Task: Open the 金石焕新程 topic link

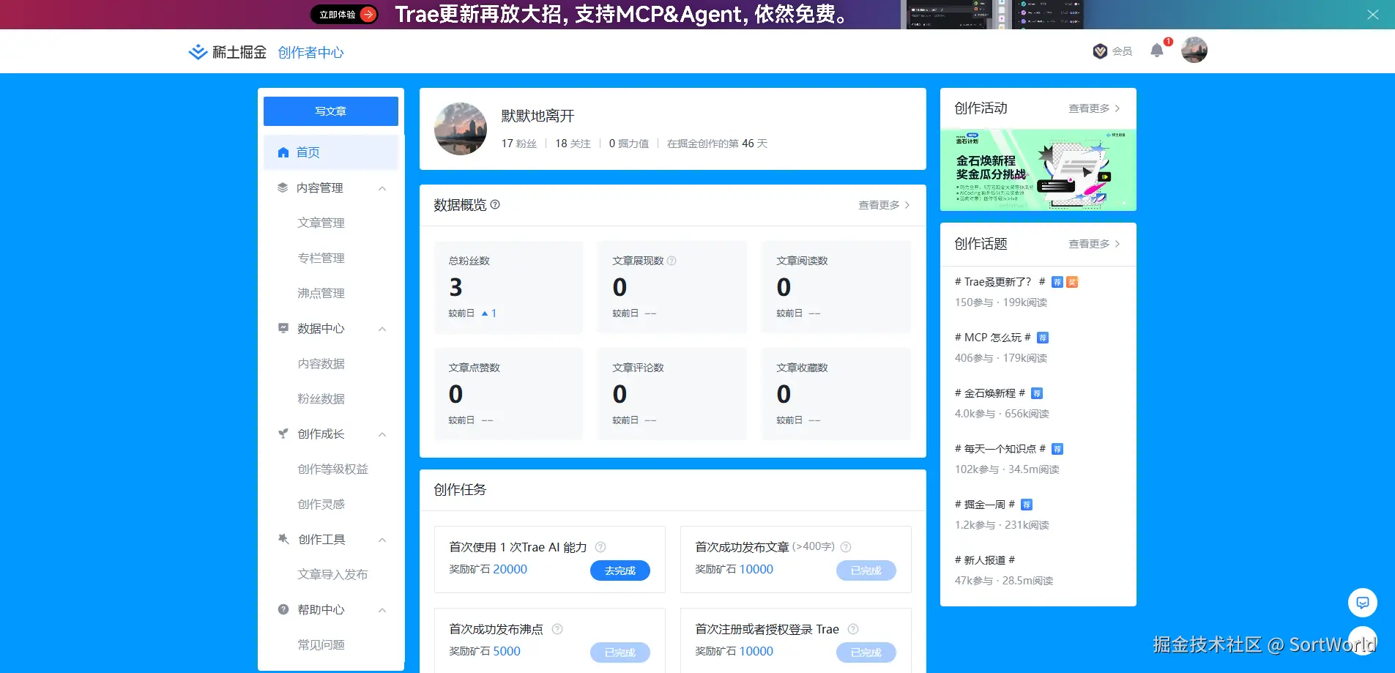Action: (x=989, y=393)
